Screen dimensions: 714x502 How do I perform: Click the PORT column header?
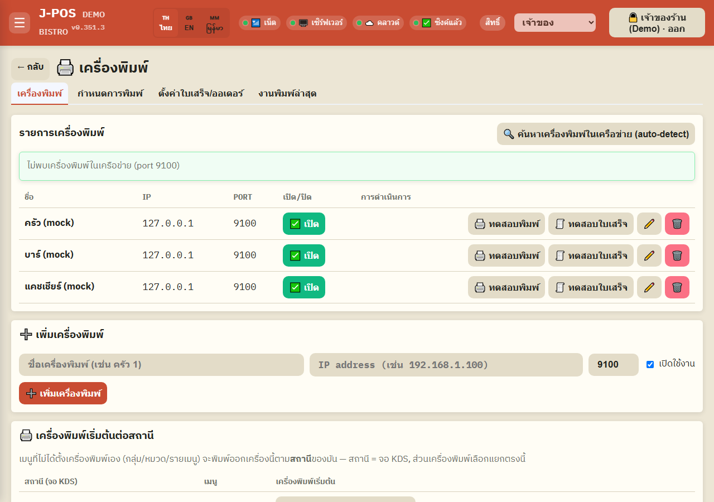[x=243, y=197]
